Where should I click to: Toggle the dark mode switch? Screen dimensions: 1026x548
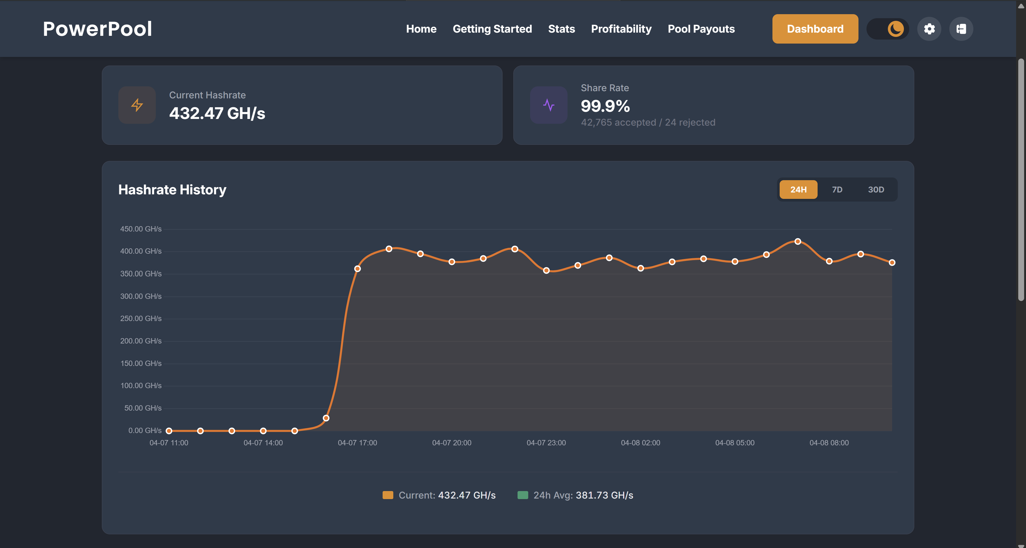(x=887, y=29)
